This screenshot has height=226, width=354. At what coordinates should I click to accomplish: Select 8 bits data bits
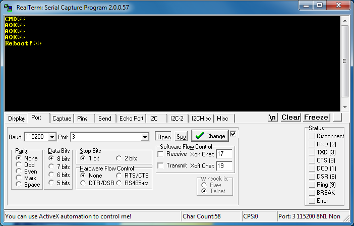(59, 159)
